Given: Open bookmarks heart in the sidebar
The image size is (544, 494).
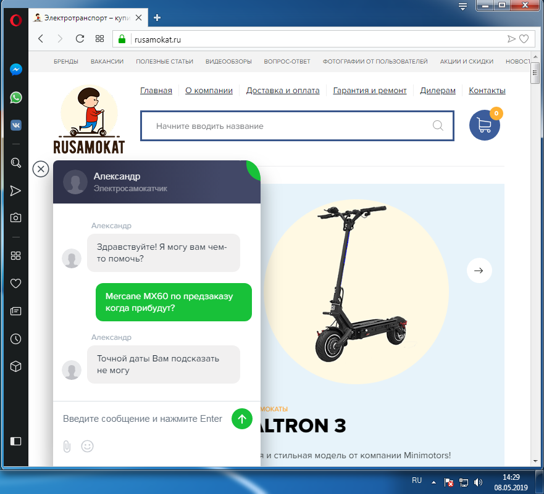Looking at the screenshot, I should click(x=15, y=283).
